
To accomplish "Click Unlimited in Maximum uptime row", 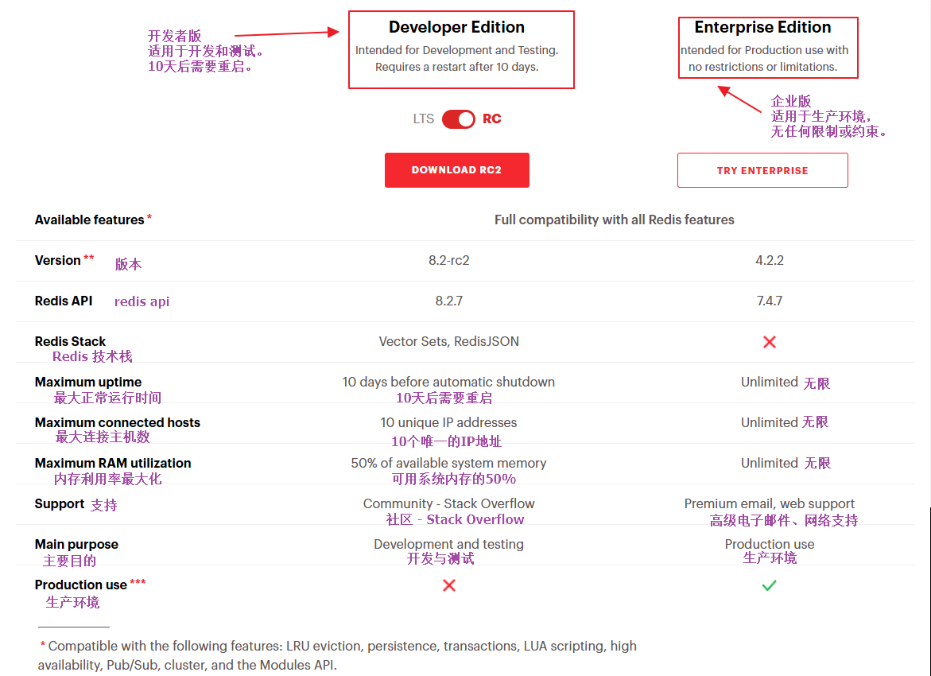I will (x=770, y=382).
